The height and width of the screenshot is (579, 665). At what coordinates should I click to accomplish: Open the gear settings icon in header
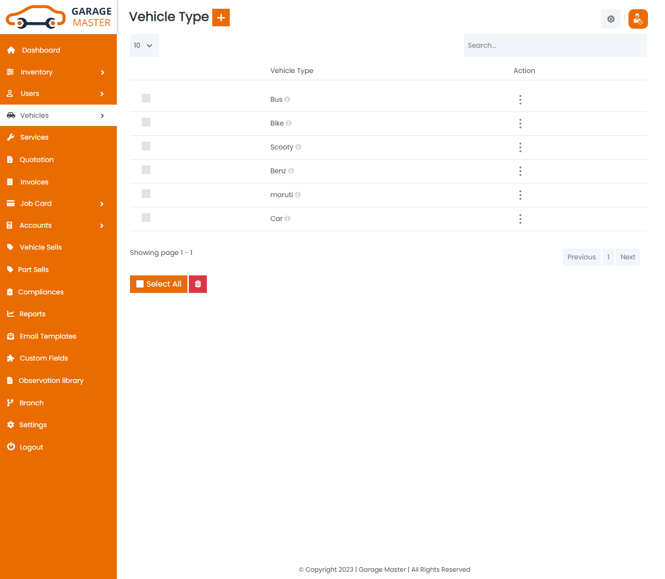click(x=610, y=19)
